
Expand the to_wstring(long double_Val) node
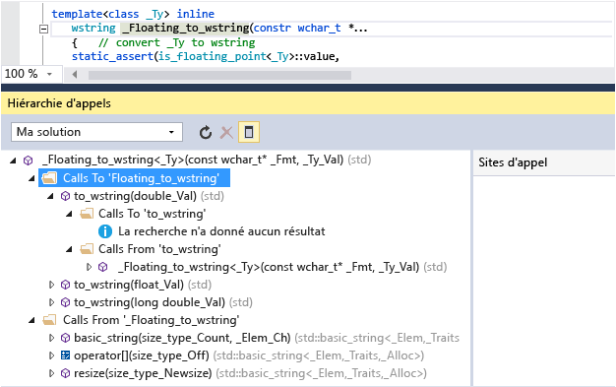tap(51, 302)
